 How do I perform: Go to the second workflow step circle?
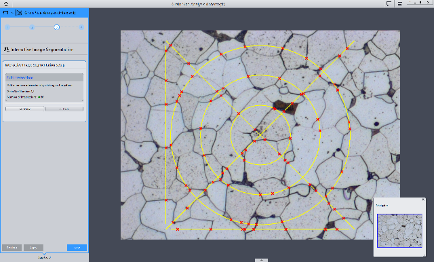pos(32,27)
